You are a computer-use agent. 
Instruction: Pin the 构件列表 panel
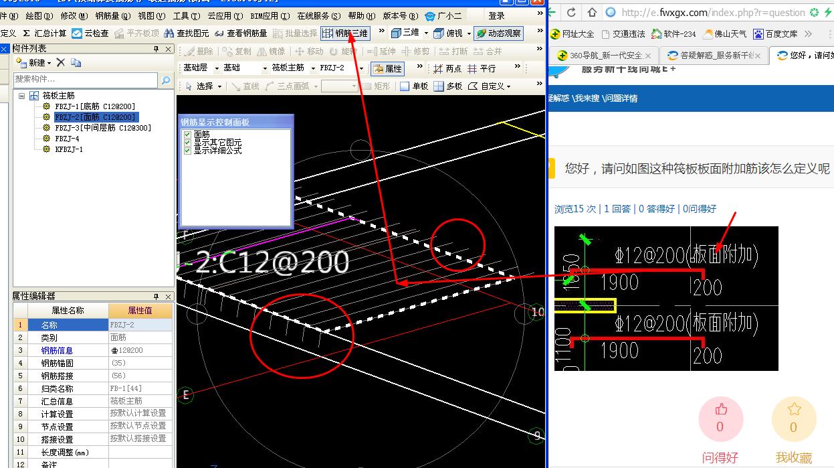(156, 49)
